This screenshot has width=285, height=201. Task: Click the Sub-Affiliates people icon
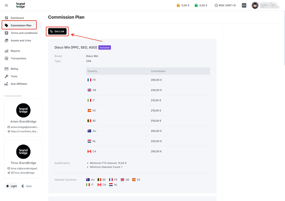tap(6, 84)
